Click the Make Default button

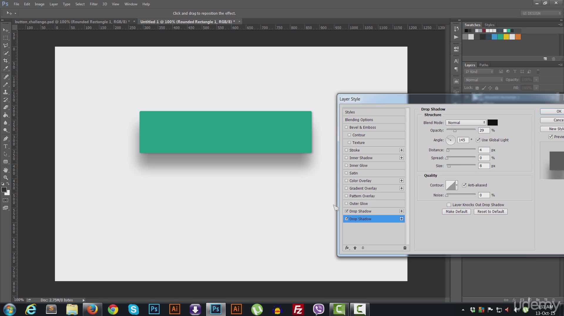pyautogui.click(x=456, y=212)
